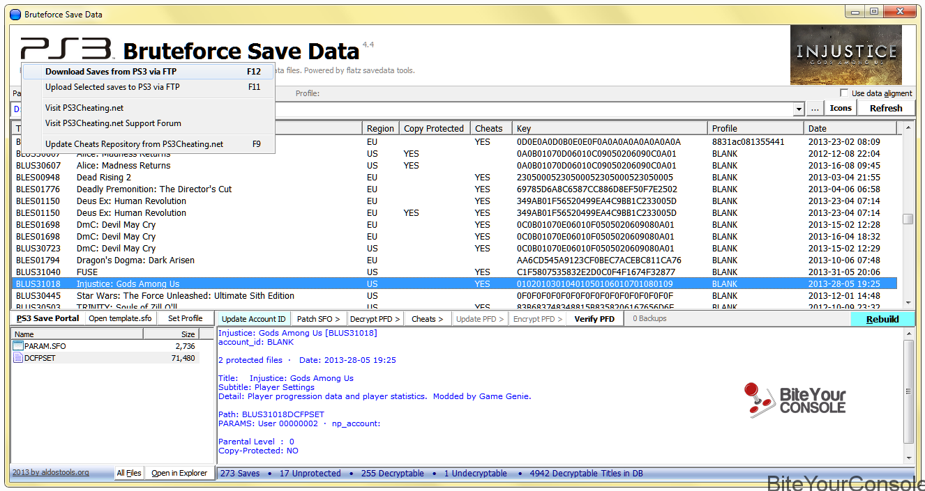
Task: Click the 2013-28-05 19:25 date cell
Action: pyautogui.click(x=844, y=284)
